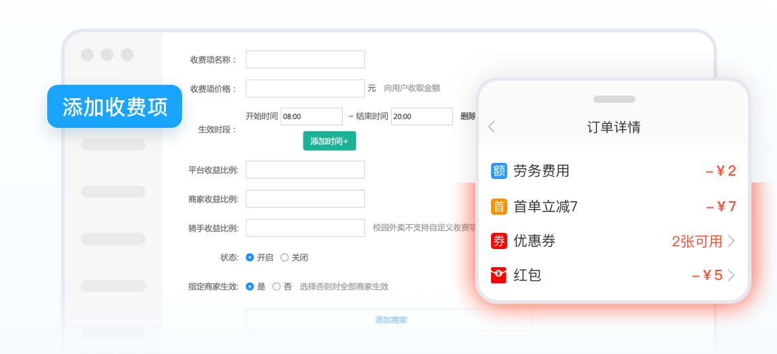777x354 pixels.
Task: Set the 开始时间 field showing 08:00
Action: (311, 116)
